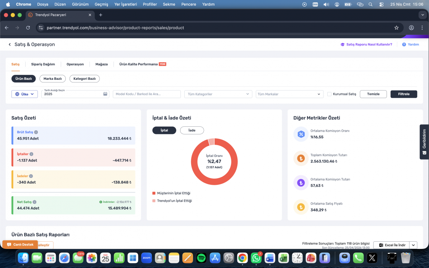The width and height of the screenshot is (429, 268).
Task: Click Müşterinin İptal Ettiği legend swatch
Action: [154, 193]
